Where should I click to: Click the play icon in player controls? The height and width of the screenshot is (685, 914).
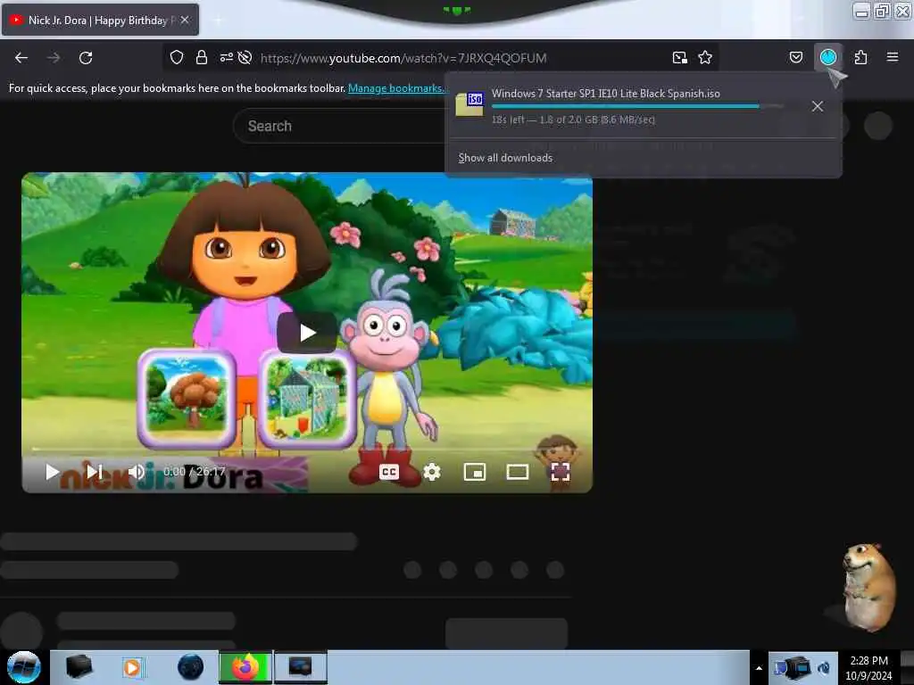tap(52, 472)
